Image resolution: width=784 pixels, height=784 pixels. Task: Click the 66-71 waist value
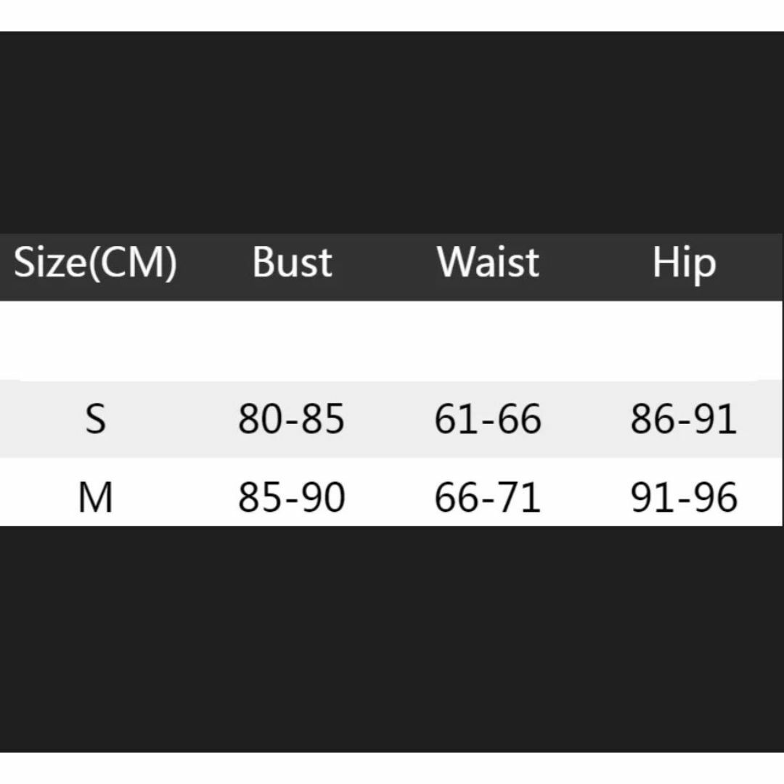[x=488, y=497]
